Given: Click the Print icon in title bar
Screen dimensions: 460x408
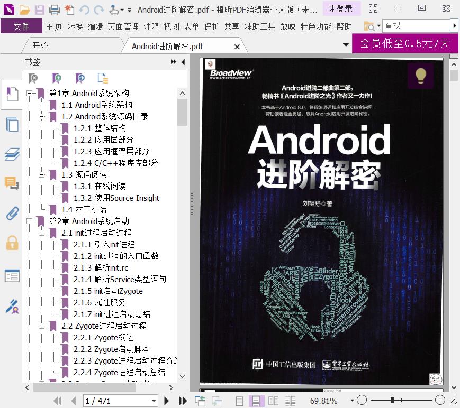Looking at the screenshot, I should (55, 10).
